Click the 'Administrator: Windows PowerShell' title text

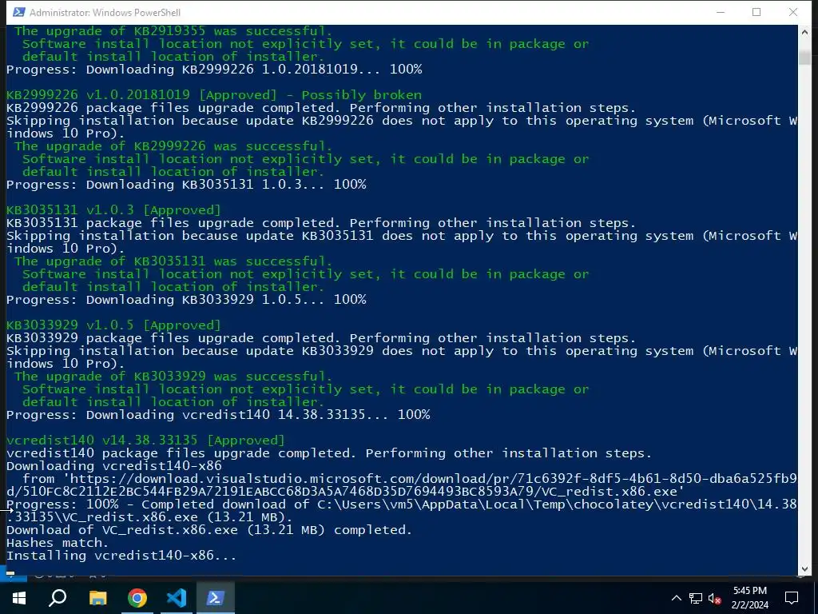point(105,13)
